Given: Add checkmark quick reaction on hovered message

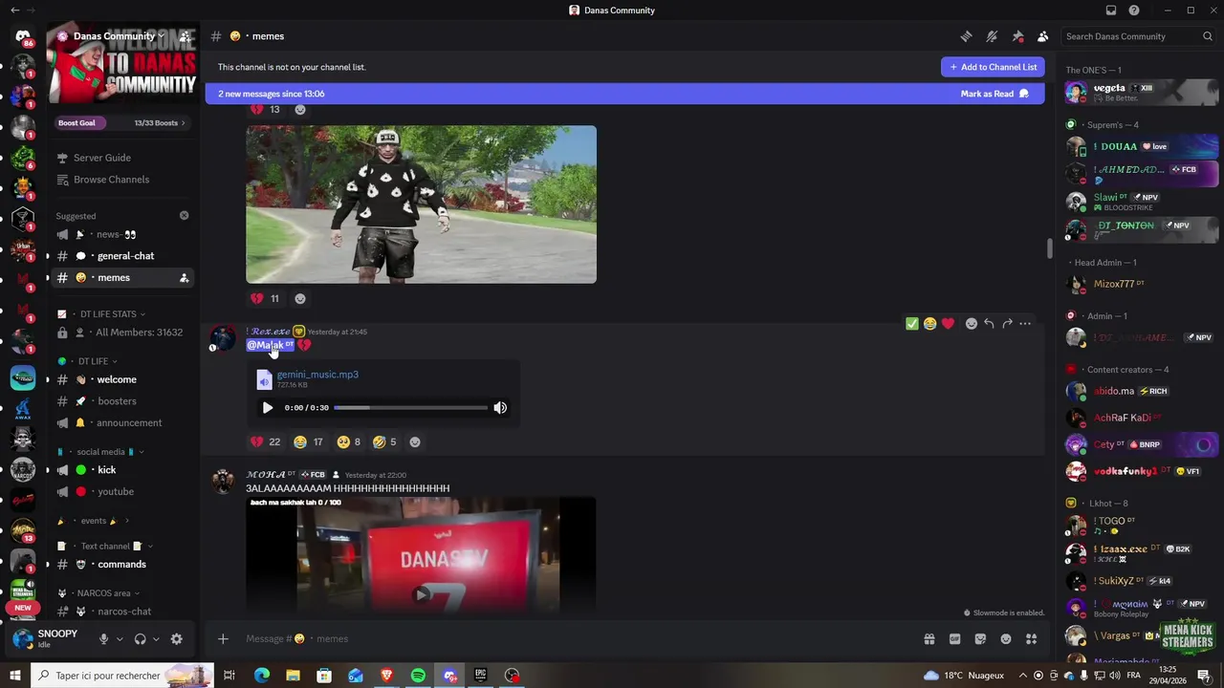Looking at the screenshot, I should [912, 324].
